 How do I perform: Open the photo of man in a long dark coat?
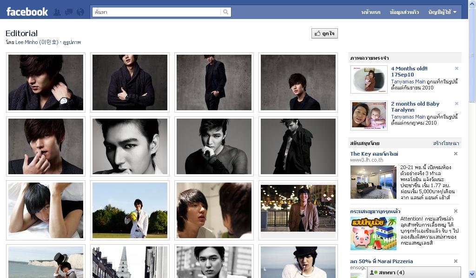click(298, 146)
